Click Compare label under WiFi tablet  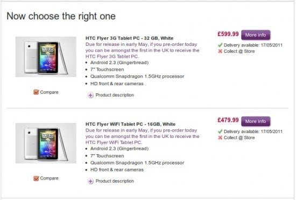point(50,178)
